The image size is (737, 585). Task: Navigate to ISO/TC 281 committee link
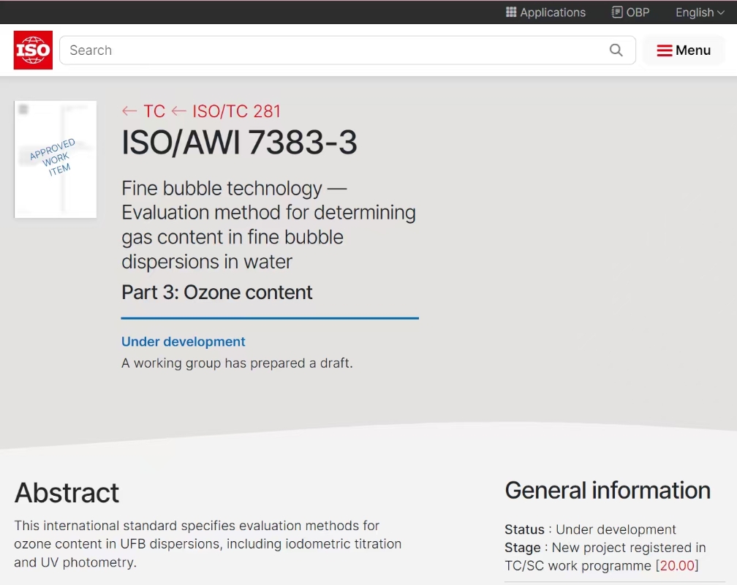(x=236, y=111)
